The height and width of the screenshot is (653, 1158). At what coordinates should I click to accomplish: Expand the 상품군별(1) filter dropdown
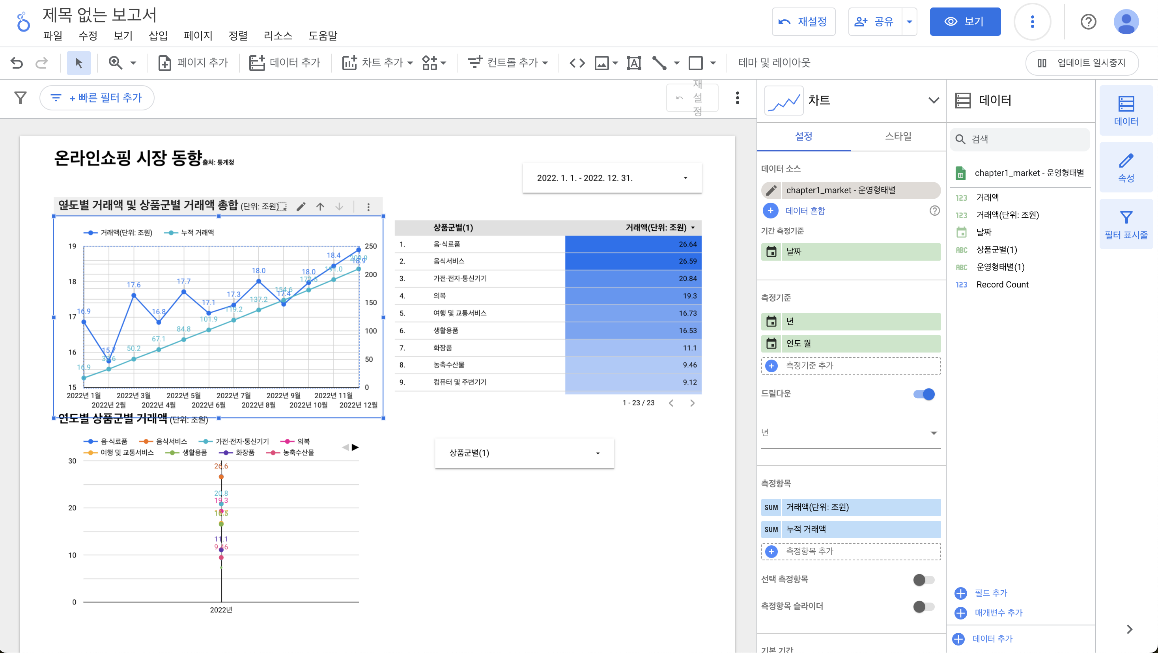tap(524, 453)
